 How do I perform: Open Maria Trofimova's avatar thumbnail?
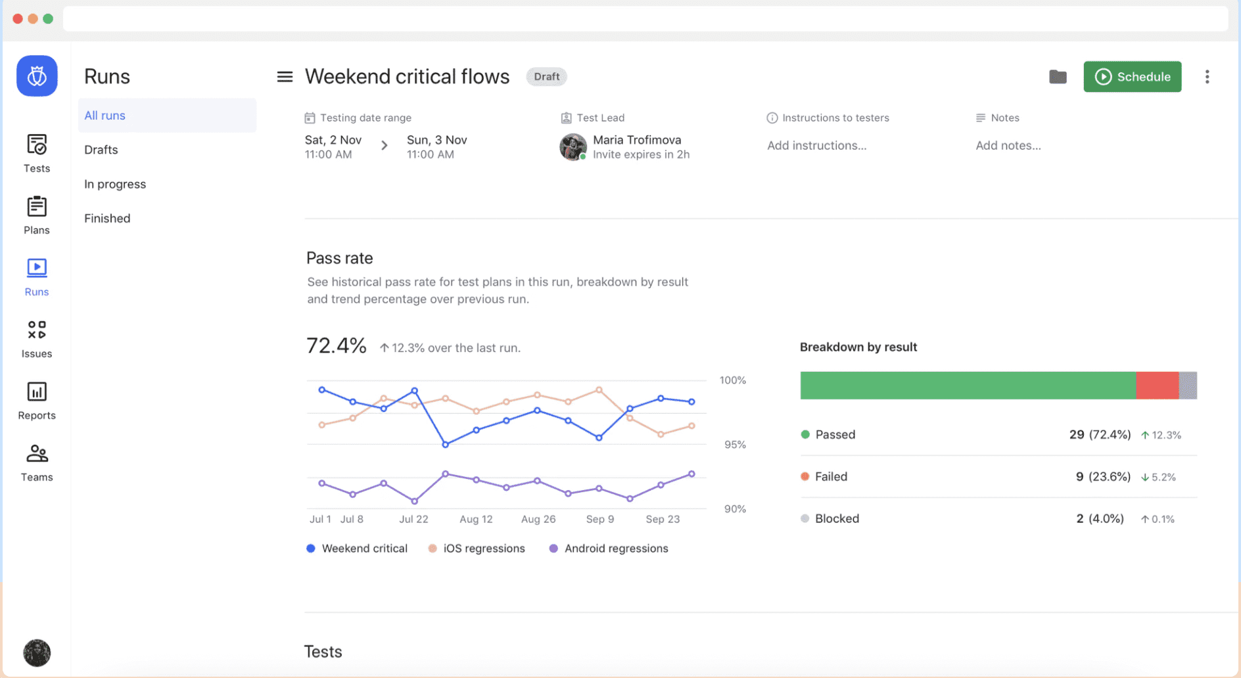coord(573,147)
